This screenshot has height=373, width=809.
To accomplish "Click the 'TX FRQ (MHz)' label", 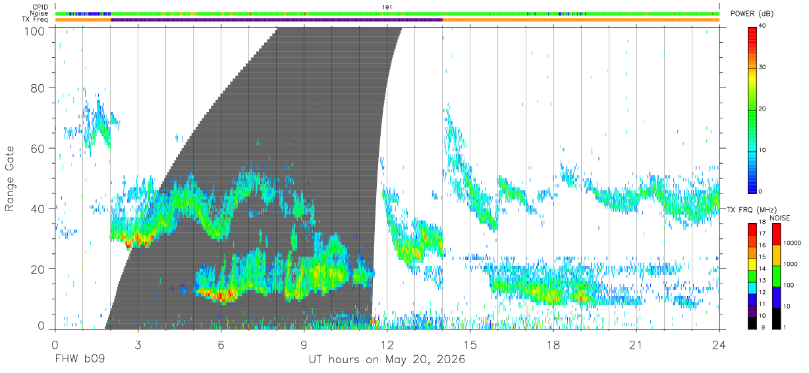I will point(752,209).
